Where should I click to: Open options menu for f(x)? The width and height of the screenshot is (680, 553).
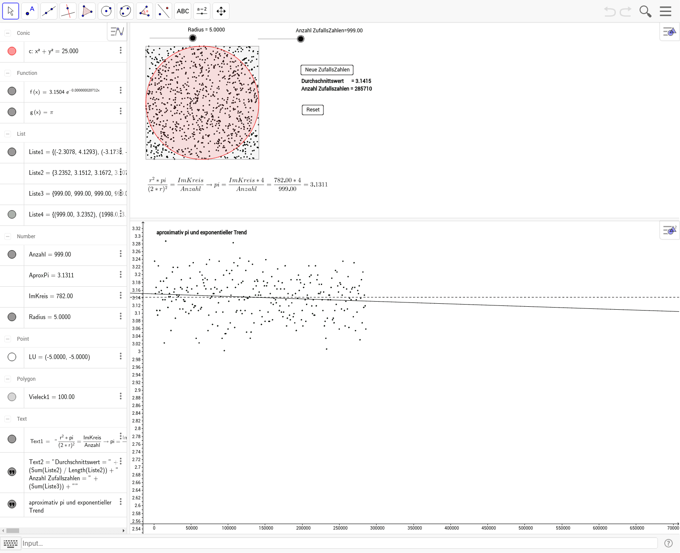click(x=121, y=90)
